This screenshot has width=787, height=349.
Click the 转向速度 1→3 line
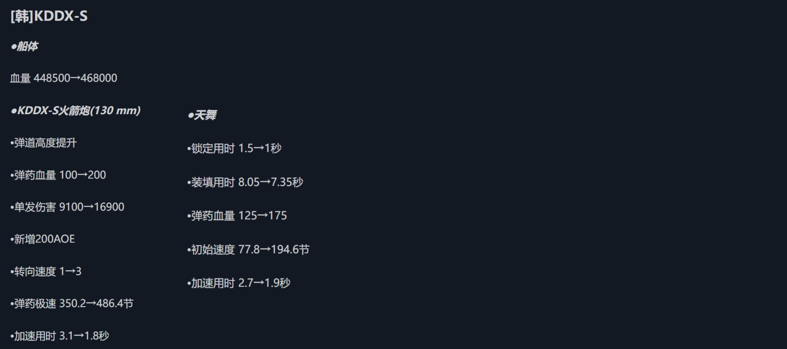[x=46, y=271]
